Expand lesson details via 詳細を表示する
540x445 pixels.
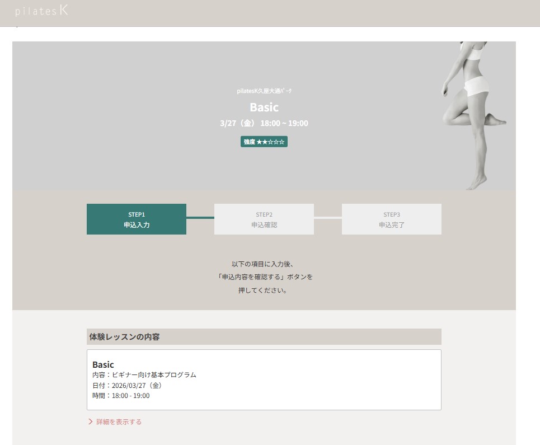point(119,422)
